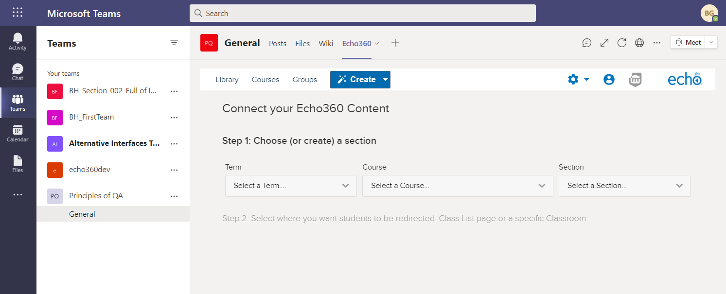Image resolution: width=726 pixels, height=294 pixels.
Task: Open more options for BH_Section_002 team
Action: coord(174,91)
